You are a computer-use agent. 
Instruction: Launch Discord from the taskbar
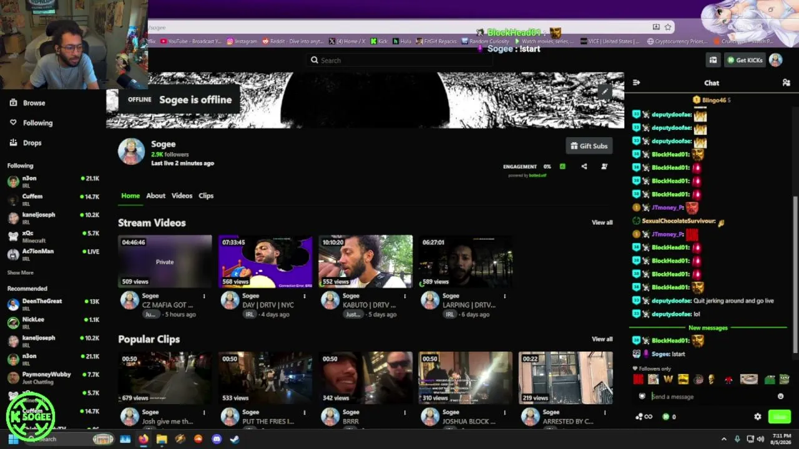(x=217, y=439)
